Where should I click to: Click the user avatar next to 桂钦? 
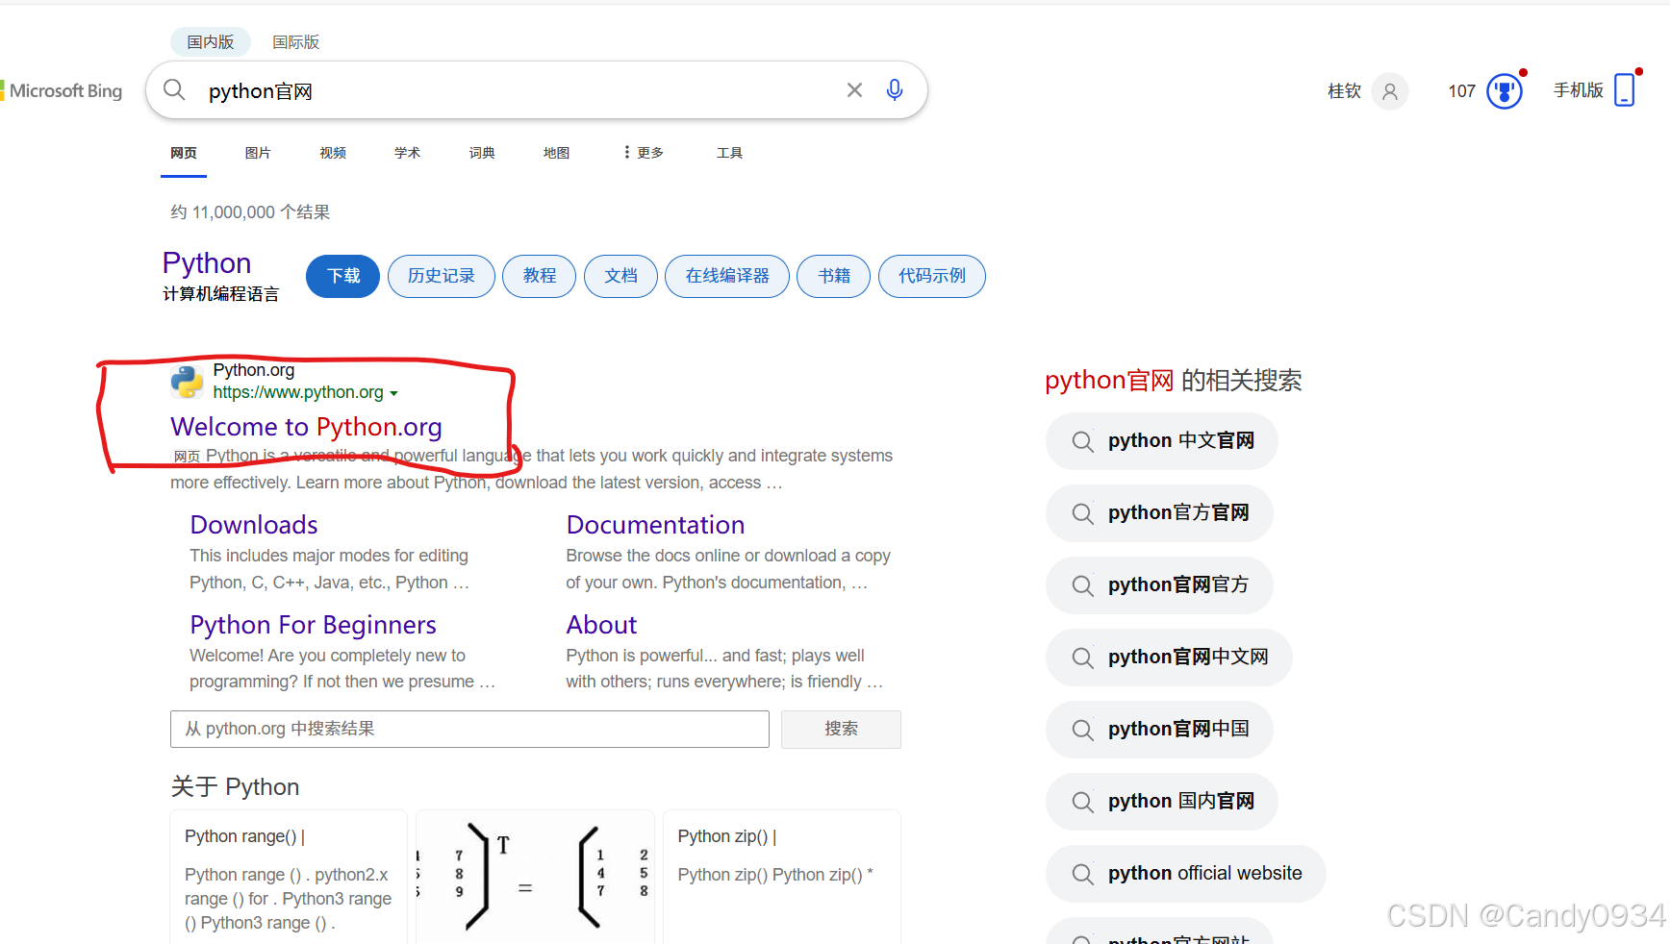[x=1389, y=91]
